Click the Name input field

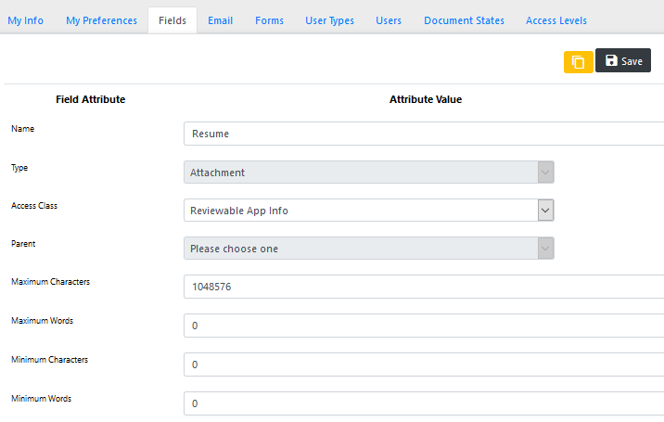pyautogui.click(x=424, y=134)
